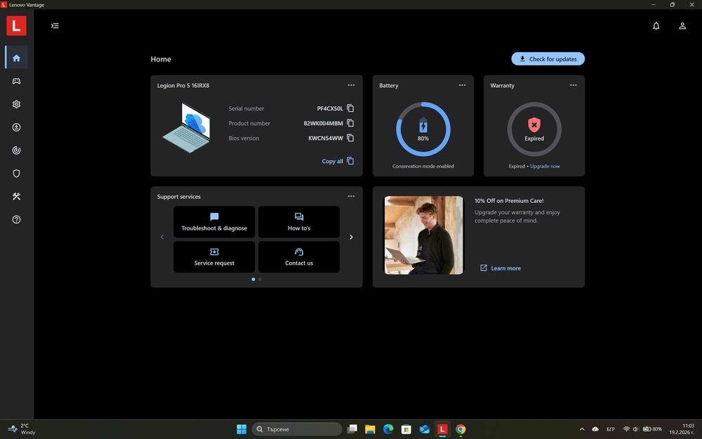The width and height of the screenshot is (702, 439).
Task: Click Lenovo Vantage taskbar icon
Action: coord(442,429)
